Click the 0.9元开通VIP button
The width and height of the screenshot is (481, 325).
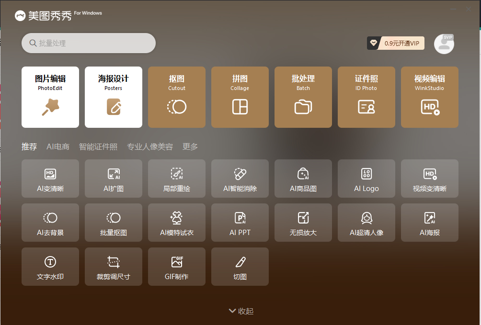click(396, 43)
